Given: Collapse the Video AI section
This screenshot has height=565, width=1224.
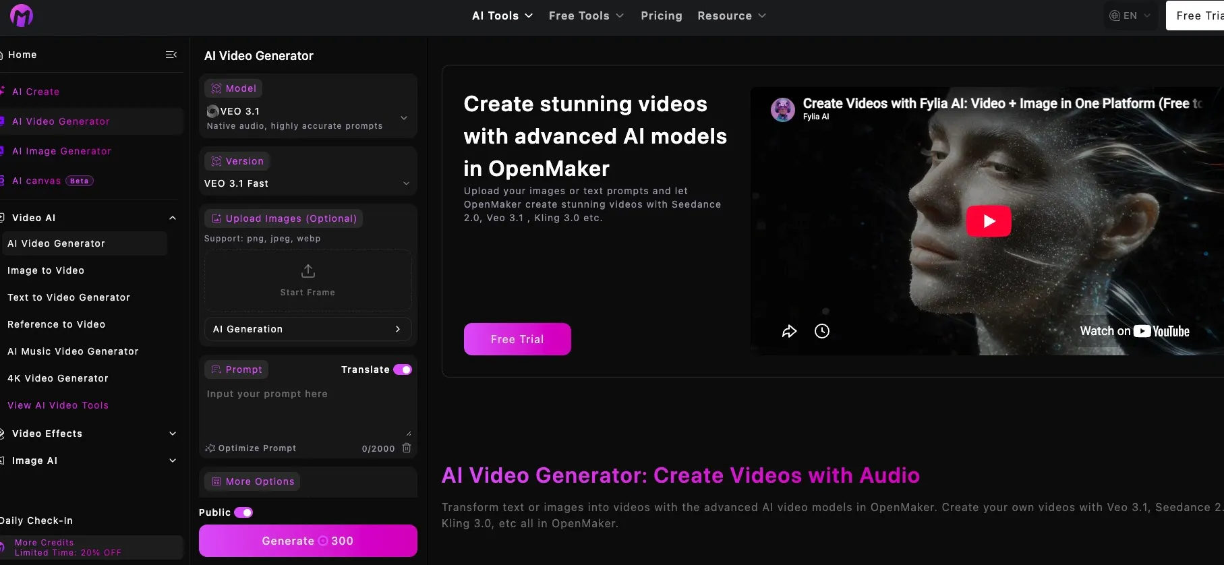Looking at the screenshot, I should pyautogui.click(x=173, y=218).
